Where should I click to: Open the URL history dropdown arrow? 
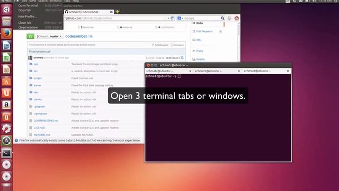pyautogui.click(x=168, y=18)
